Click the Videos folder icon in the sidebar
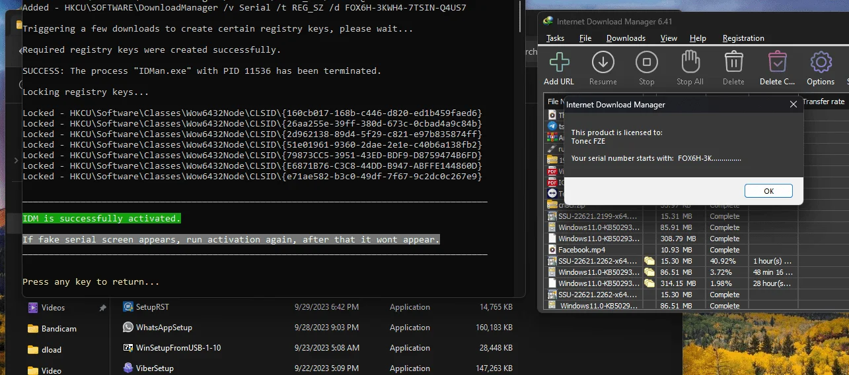Image resolution: width=849 pixels, height=375 pixels. click(x=33, y=307)
